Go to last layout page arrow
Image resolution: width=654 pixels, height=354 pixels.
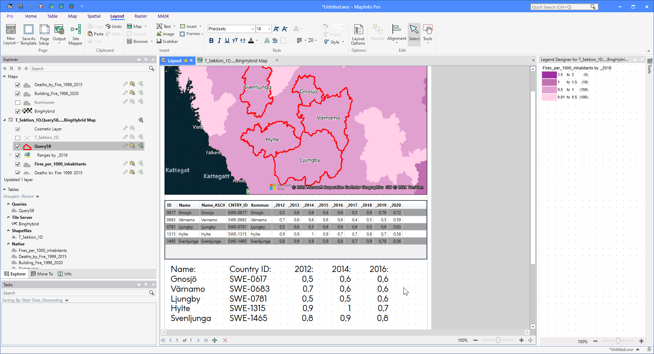(x=206, y=340)
